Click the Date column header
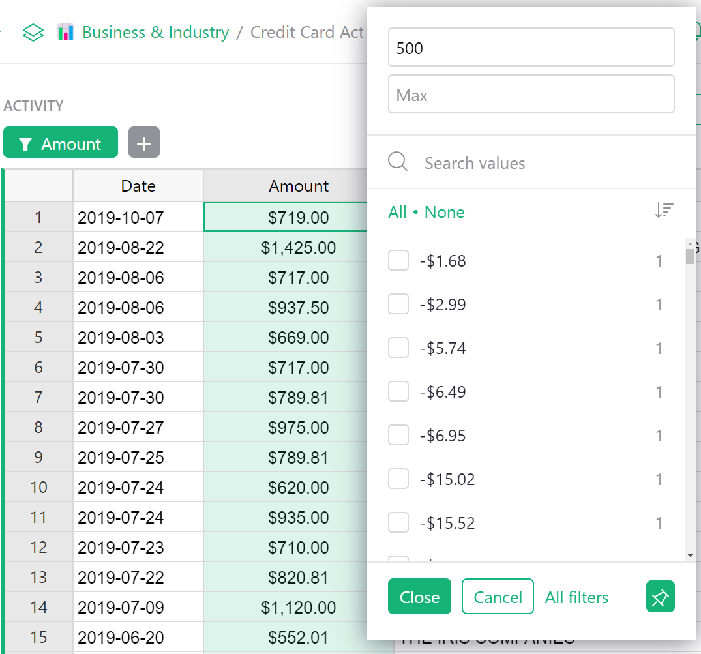Screen dimensions: 701x654 (138, 186)
